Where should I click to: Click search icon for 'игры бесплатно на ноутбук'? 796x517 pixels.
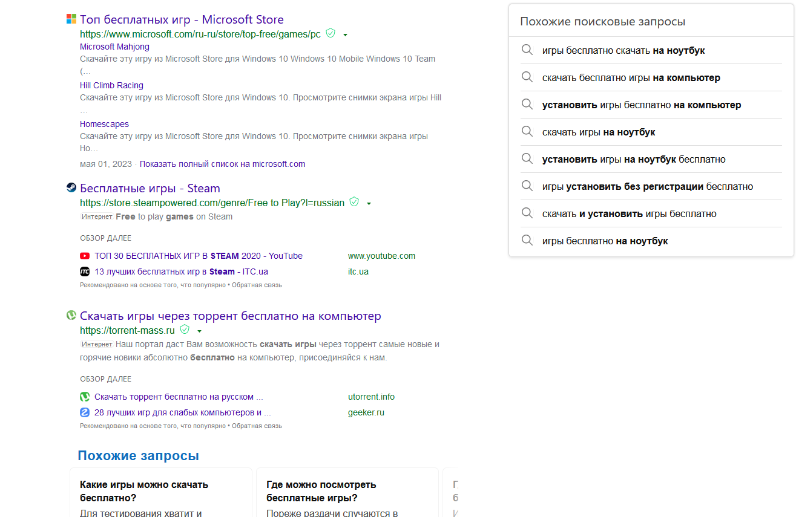point(527,241)
